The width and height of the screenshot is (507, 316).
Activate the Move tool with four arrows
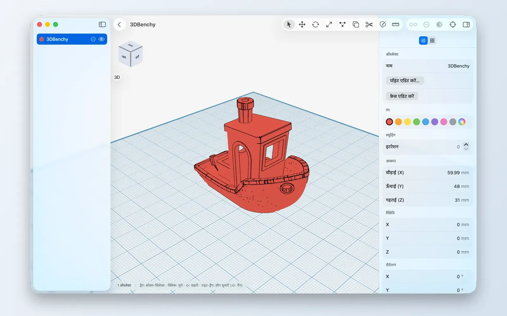coord(302,24)
